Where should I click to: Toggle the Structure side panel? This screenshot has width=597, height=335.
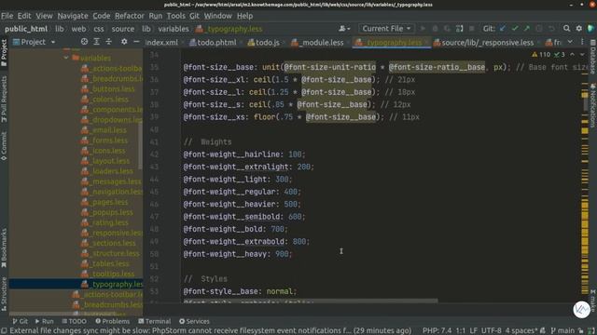(4, 294)
